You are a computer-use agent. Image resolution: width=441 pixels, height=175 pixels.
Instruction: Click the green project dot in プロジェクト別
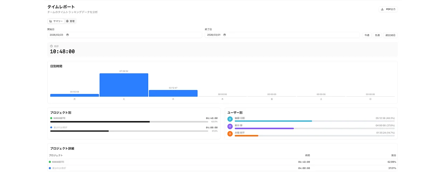click(x=51, y=118)
